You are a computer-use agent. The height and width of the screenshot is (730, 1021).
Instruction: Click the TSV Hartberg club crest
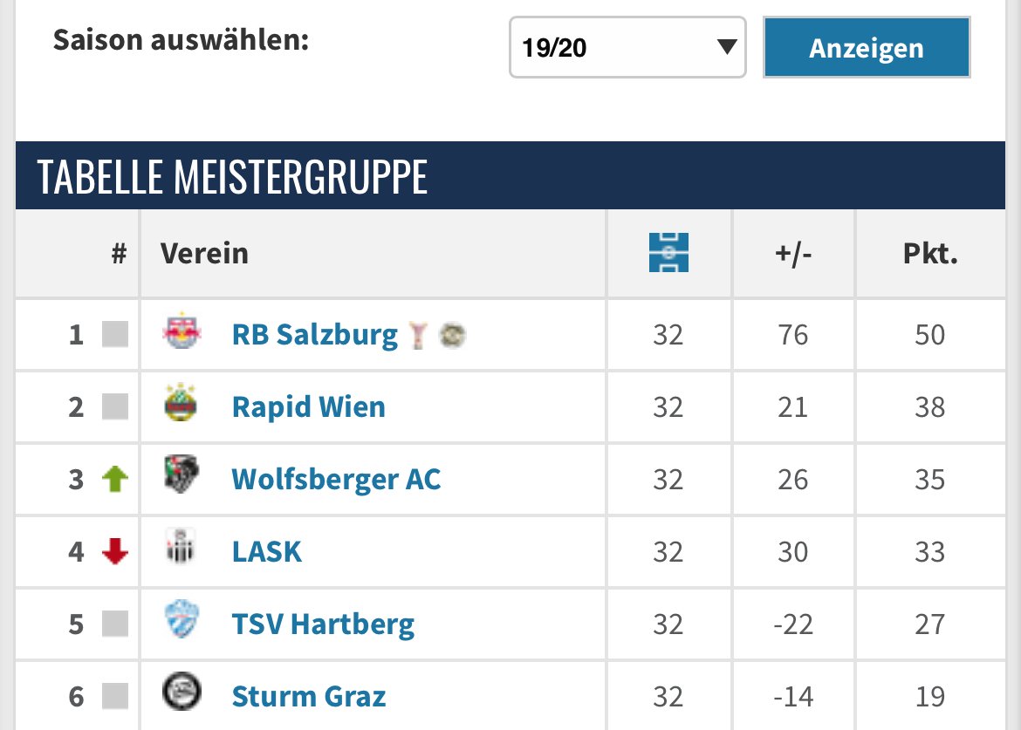click(x=182, y=618)
